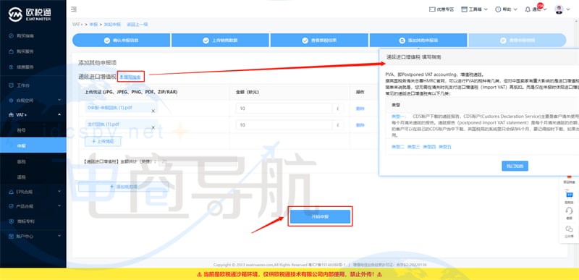This screenshot has height=280, width=579.
Task: Click the floating headset customer service icon
Action: pos(569,211)
